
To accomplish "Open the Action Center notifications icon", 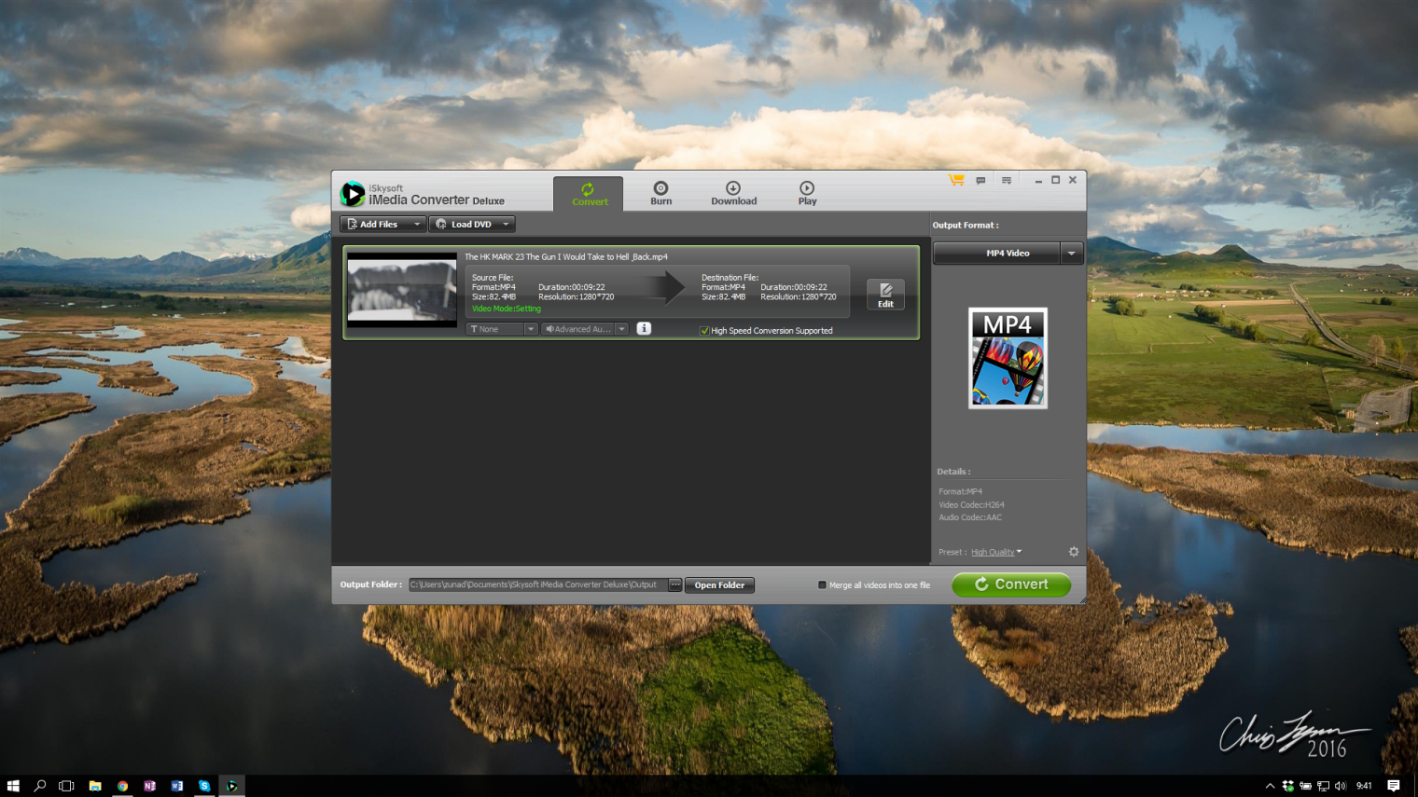I will click(x=1394, y=786).
